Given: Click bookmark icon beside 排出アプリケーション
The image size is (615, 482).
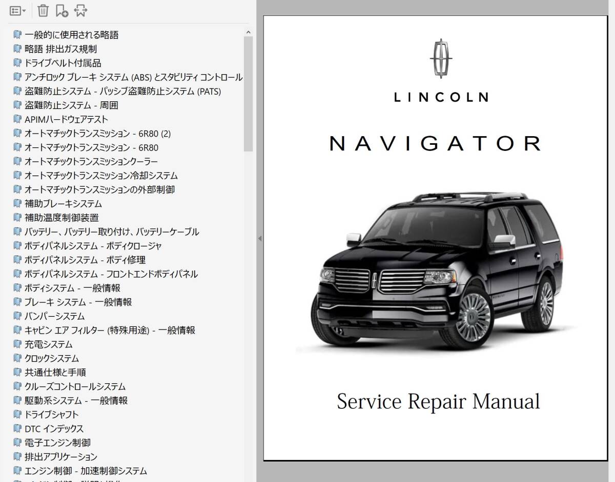Looking at the screenshot, I should (x=17, y=457).
